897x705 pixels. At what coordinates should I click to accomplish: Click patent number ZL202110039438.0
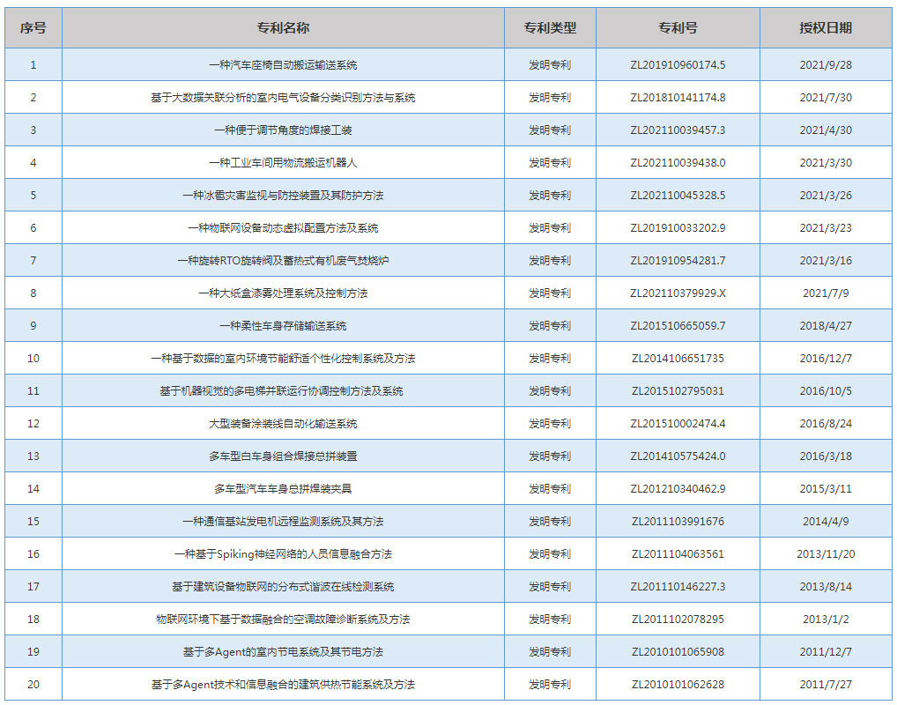[678, 163]
